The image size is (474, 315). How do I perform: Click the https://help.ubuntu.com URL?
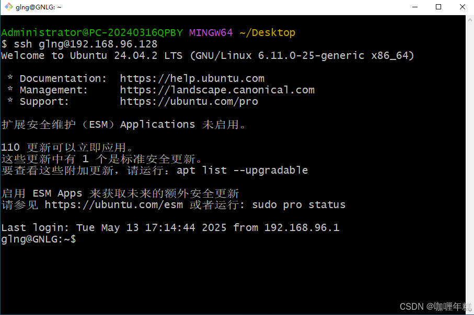pyautogui.click(x=192, y=78)
